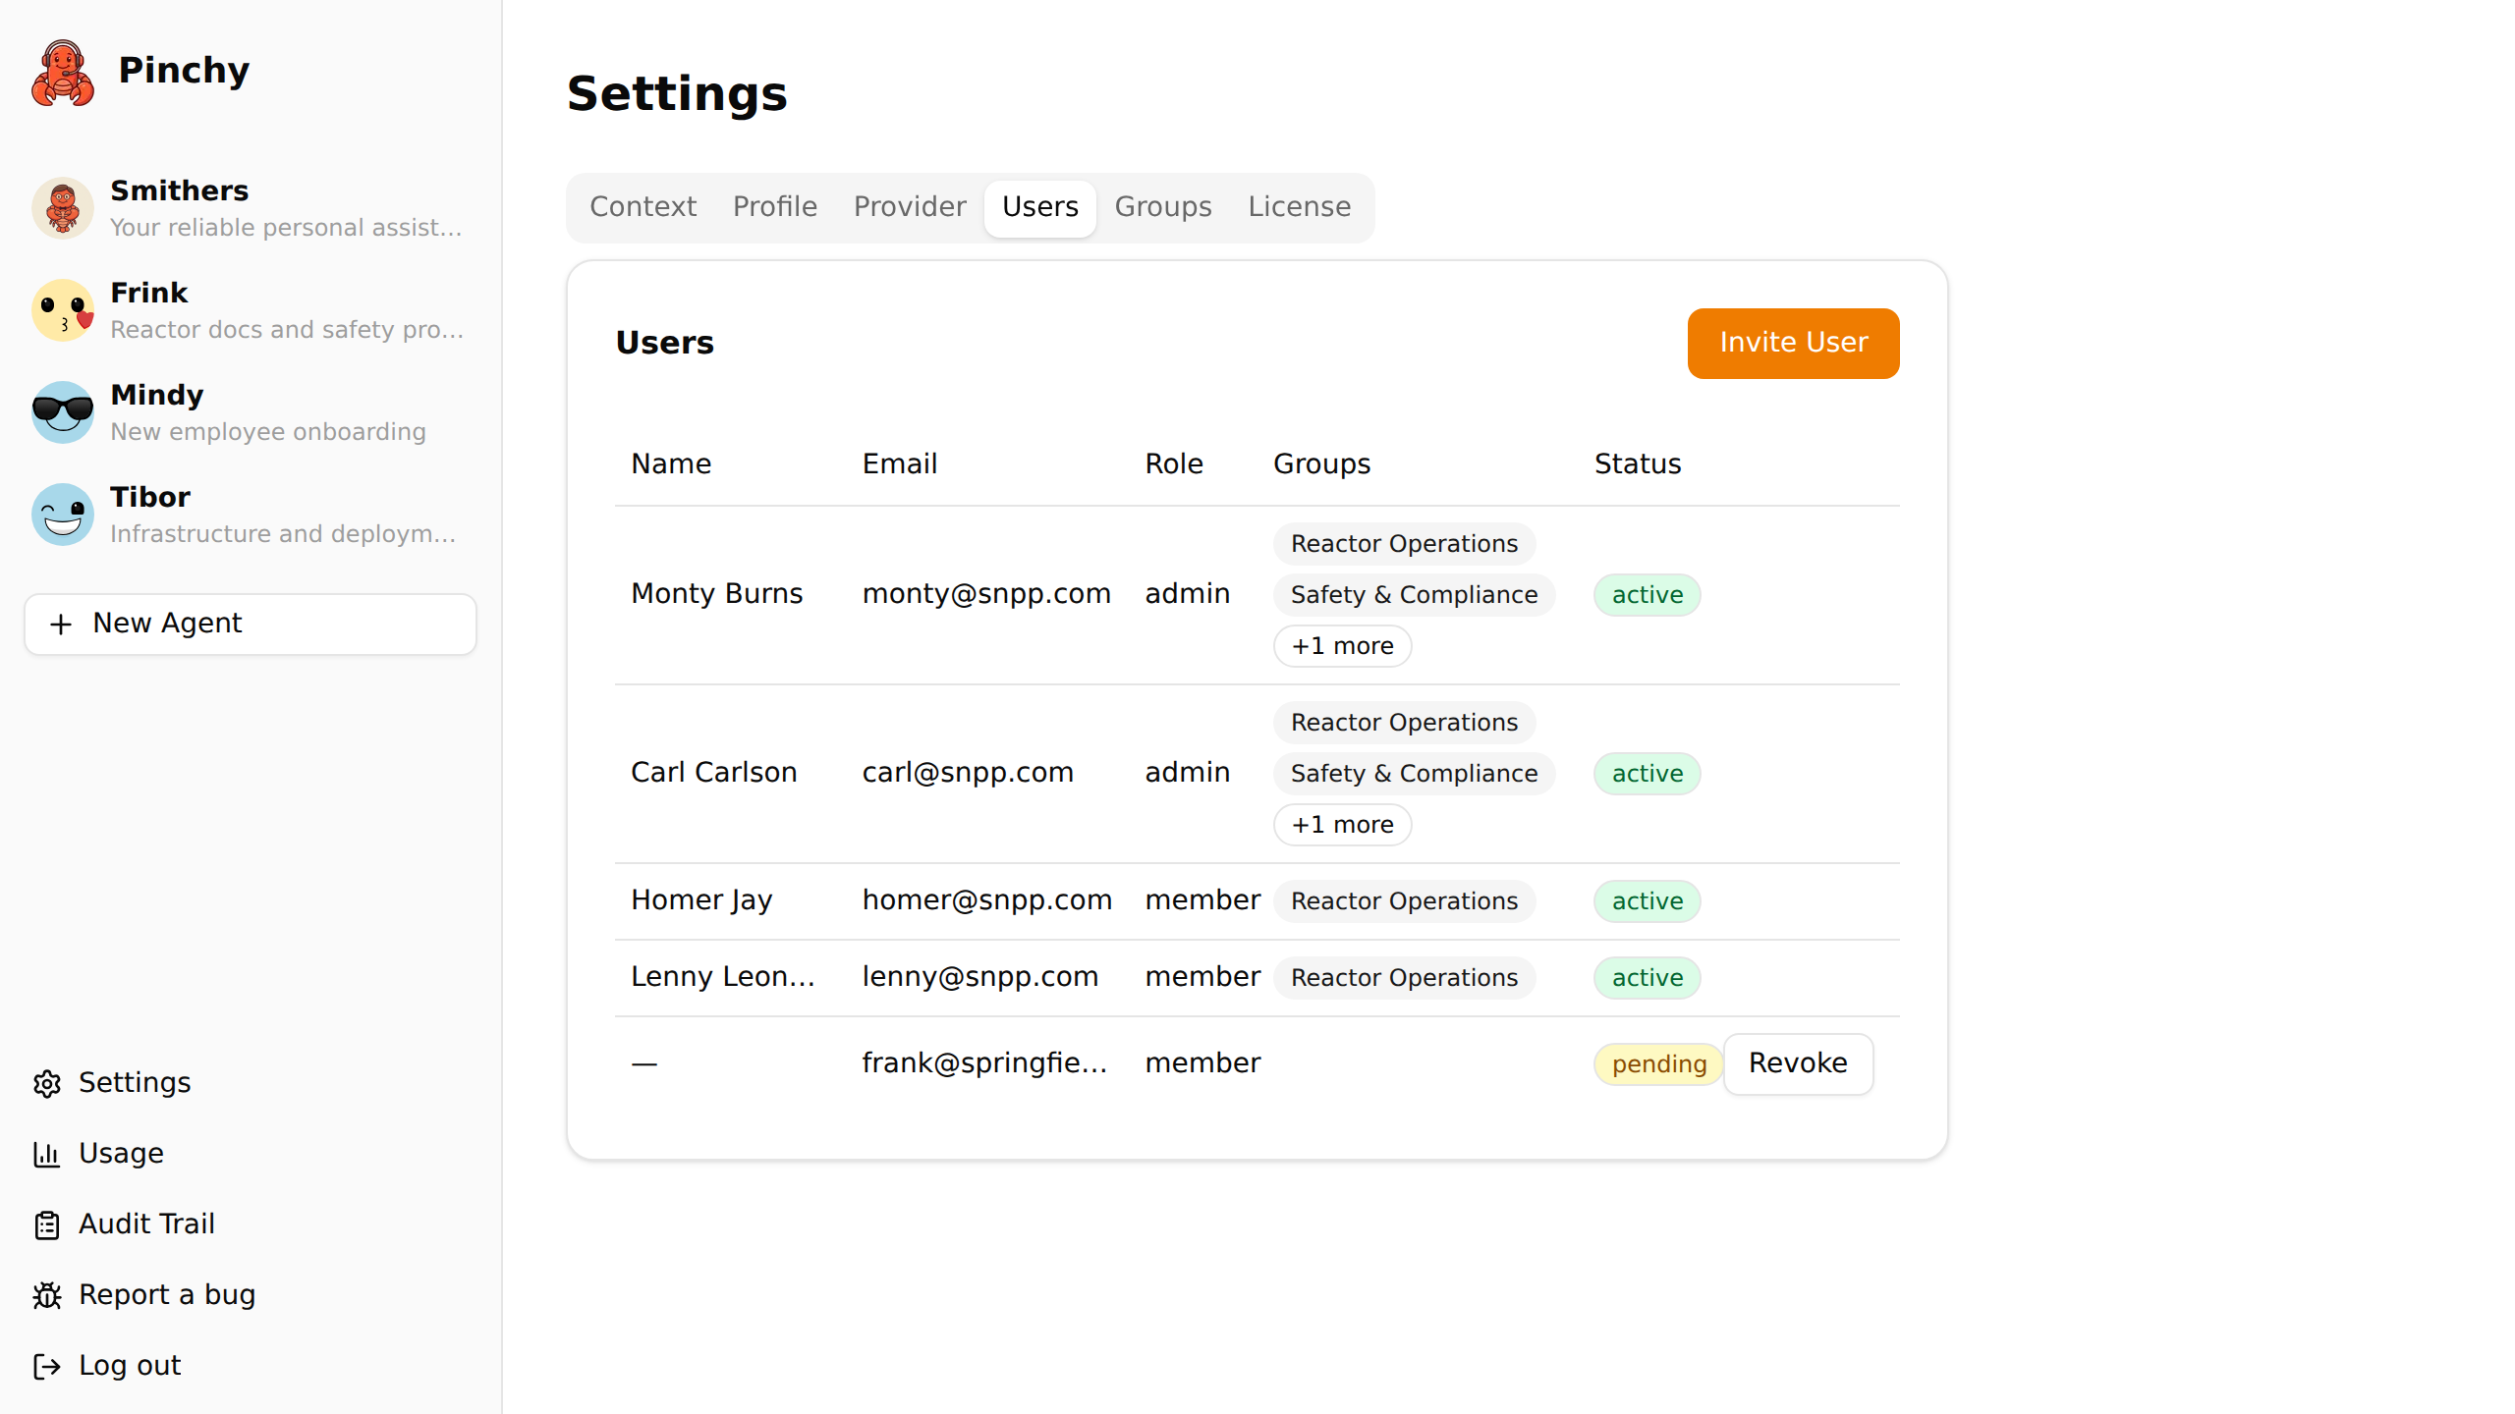Click Homer Jay's active status badge
2515x1414 pixels.
tap(1646, 900)
